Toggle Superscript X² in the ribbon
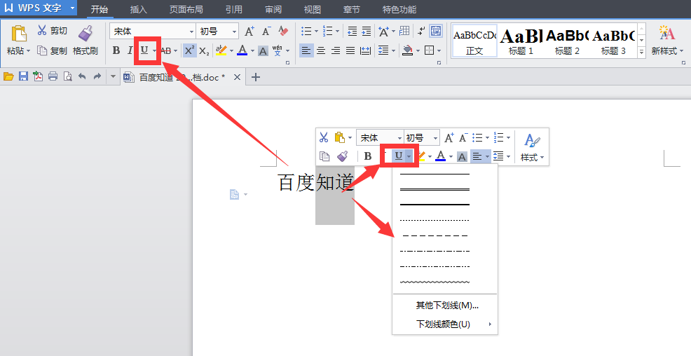Image resolution: width=691 pixels, height=356 pixels. coord(189,50)
